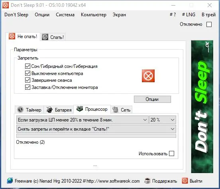220x189 pixels.
Task: Uncheck Заставка/Отключение монитора
Action: click(x=27, y=87)
